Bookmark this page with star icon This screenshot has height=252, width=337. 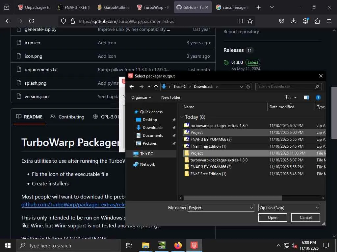(x=250, y=21)
